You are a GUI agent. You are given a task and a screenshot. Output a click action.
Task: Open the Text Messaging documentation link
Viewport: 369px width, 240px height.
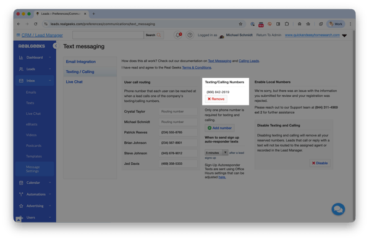219,61
